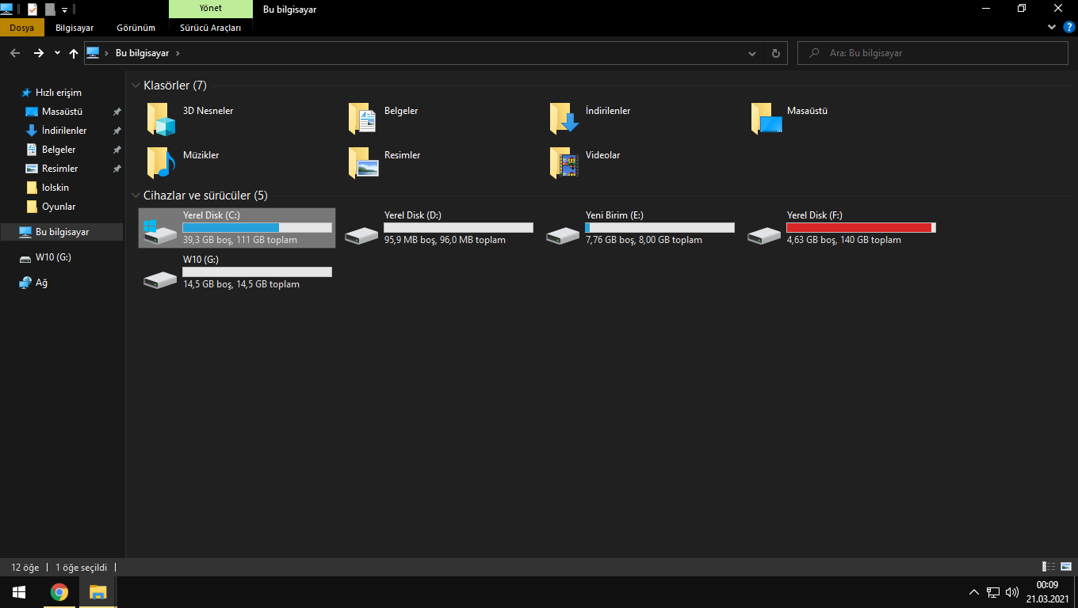Click the forward navigation arrow
This screenshot has height=608, width=1078.
pos(38,53)
